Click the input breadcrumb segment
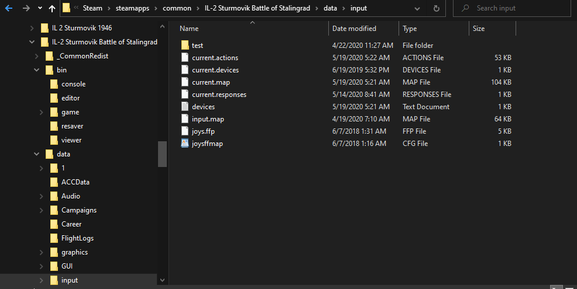Viewport: 577px width, 289px height. [358, 8]
